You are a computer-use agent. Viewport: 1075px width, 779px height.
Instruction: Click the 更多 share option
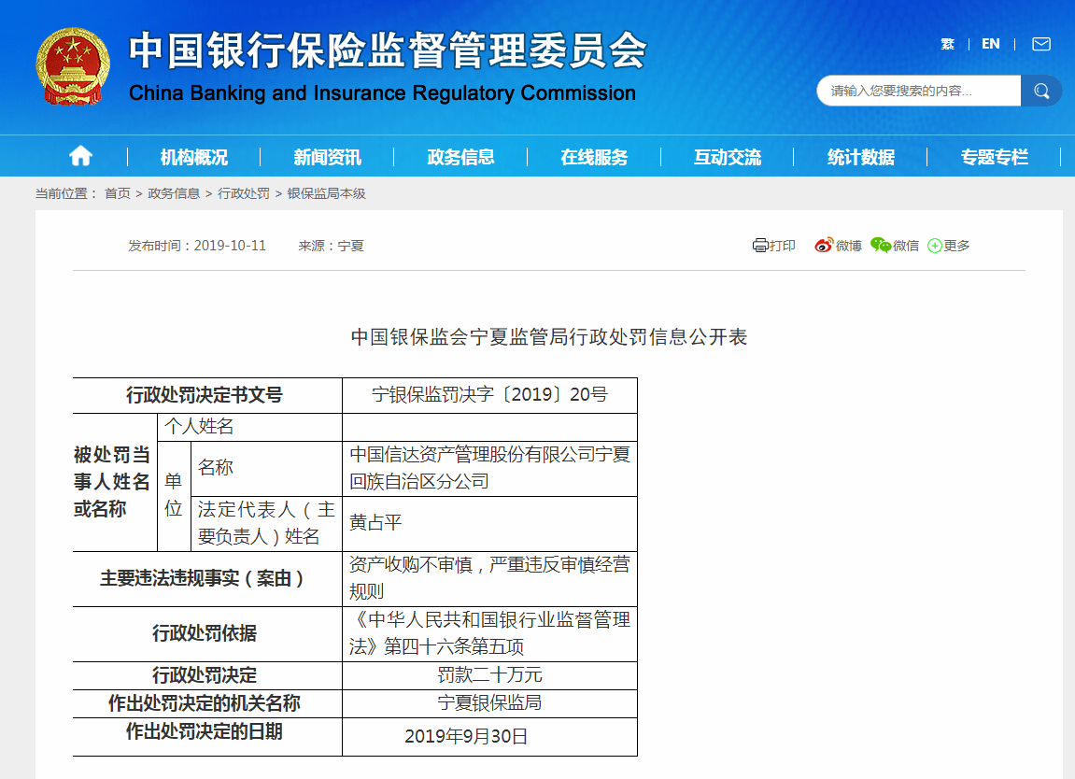pyautogui.click(x=956, y=246)
